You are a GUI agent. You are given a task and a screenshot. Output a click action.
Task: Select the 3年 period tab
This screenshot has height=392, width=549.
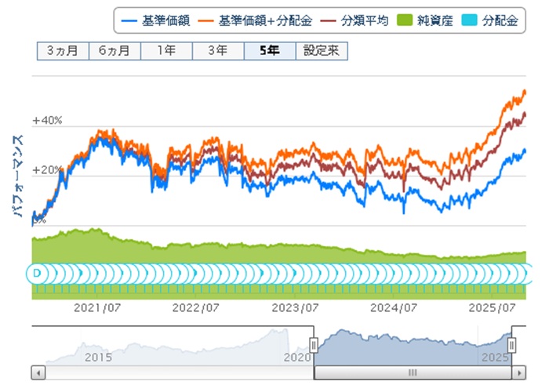click(218, 51)
